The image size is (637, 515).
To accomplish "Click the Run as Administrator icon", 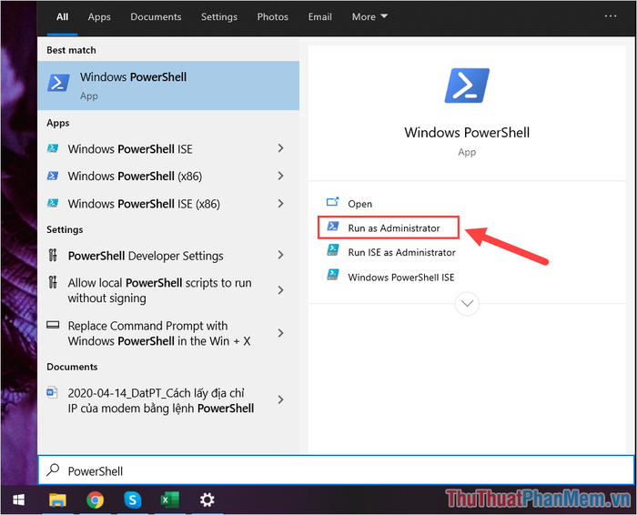I will (333, 227).
